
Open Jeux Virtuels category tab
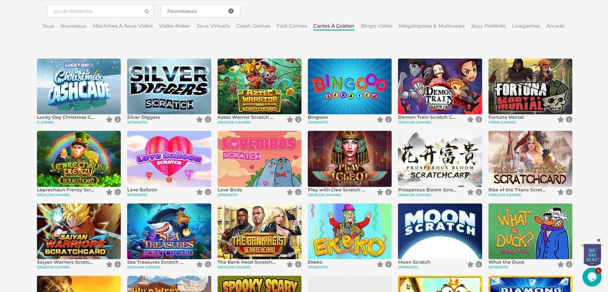(213, 26)
